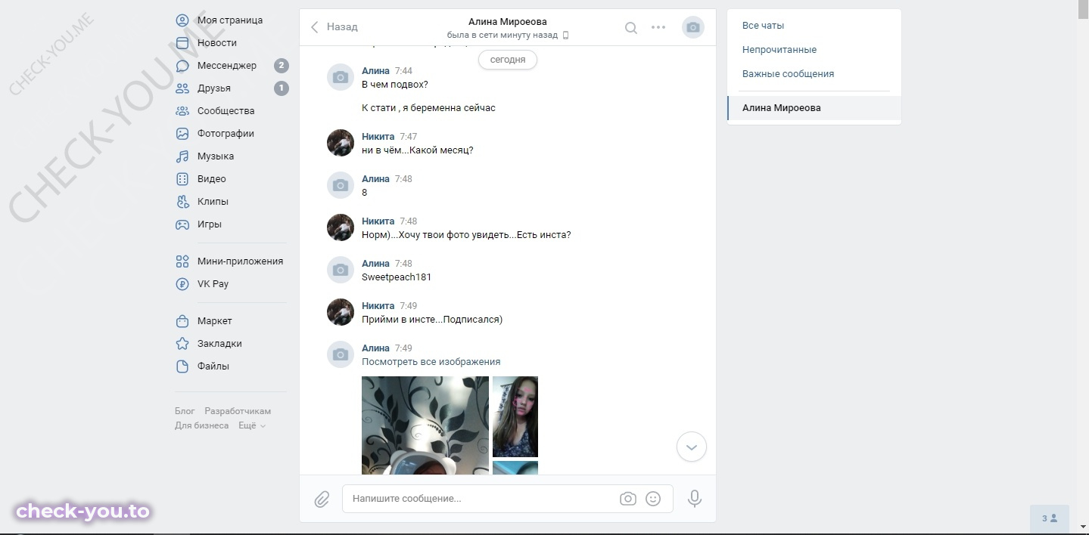Select Важные сообщения filter
Image resolution: width=1089 pixels, height=535 pixels.
814,74
